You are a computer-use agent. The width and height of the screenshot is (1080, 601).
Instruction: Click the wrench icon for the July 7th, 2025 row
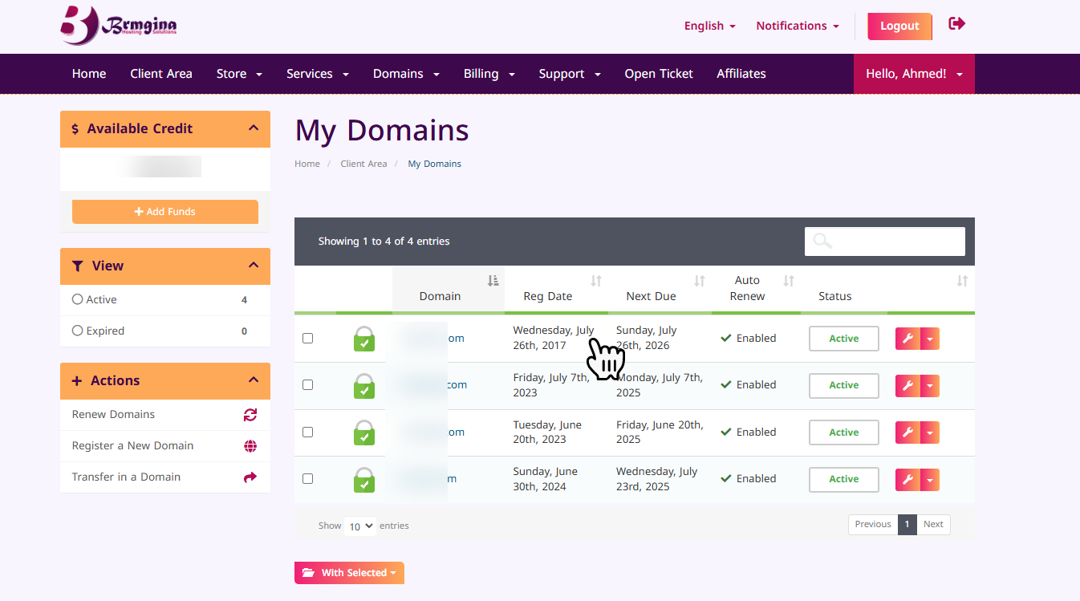tap(907, 385)
